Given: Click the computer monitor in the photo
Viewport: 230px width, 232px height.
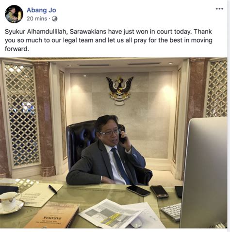Looking at the screenshot, I should [204, 173].
